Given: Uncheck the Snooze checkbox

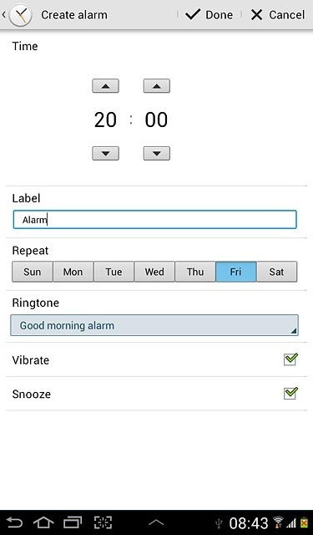Looking at the screenshot, I should [x=290, y=393].
